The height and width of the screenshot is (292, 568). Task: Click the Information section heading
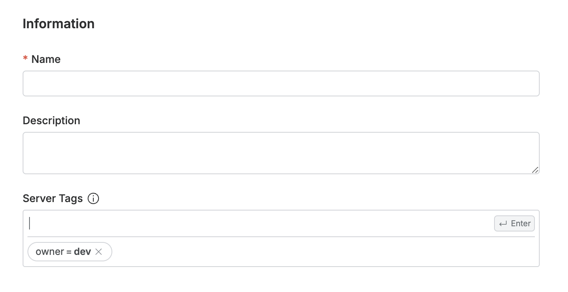pyautogui.click(x=59, y=24)
